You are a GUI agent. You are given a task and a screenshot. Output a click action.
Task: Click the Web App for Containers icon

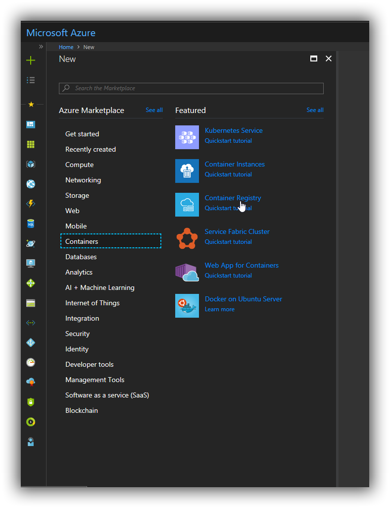click(187, 272)
